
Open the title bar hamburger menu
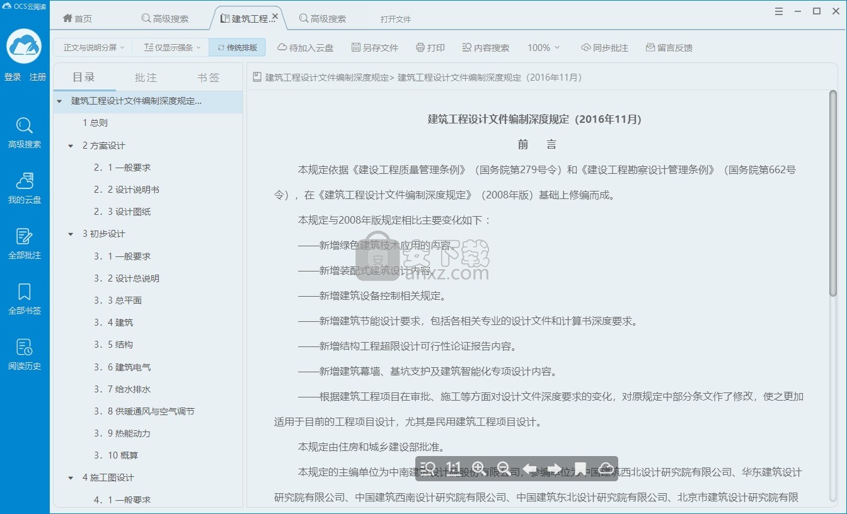click(780, 11)
